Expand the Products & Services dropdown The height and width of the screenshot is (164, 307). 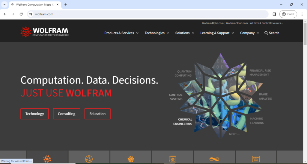pyautogui.click(x=121, y=33)
